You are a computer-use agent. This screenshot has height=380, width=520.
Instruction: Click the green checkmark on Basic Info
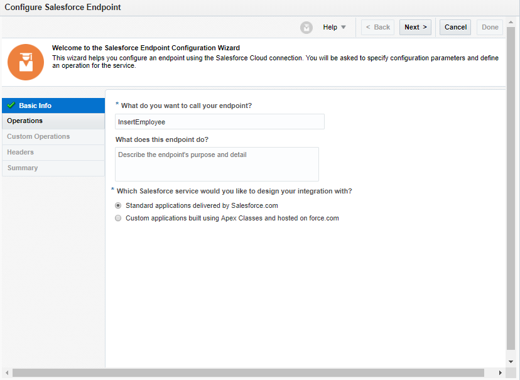11,106
